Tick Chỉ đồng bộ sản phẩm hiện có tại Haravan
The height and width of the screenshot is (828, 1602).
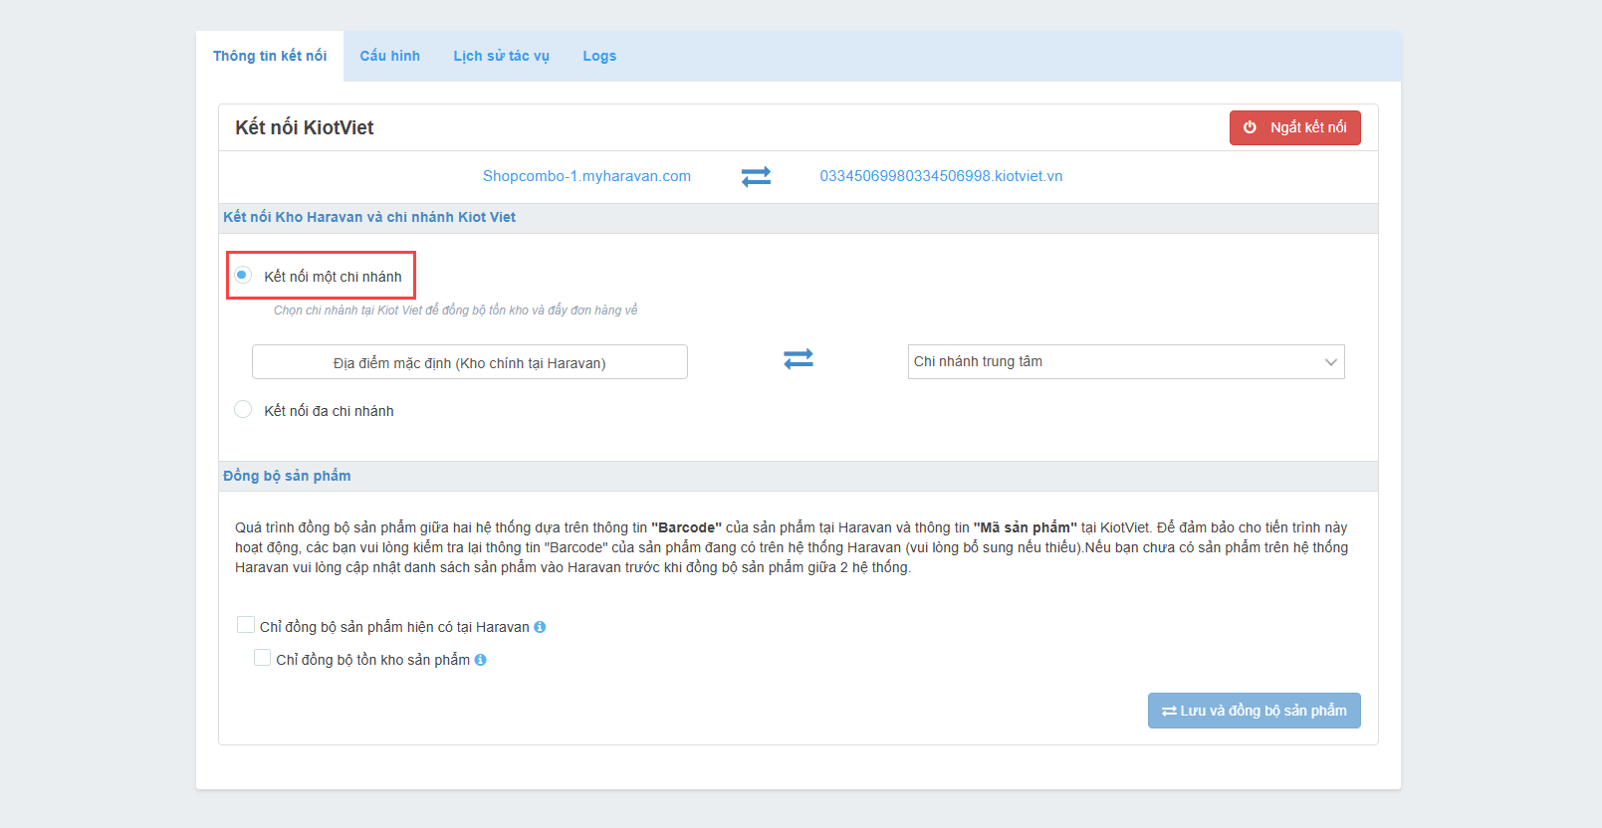[246, 625]
